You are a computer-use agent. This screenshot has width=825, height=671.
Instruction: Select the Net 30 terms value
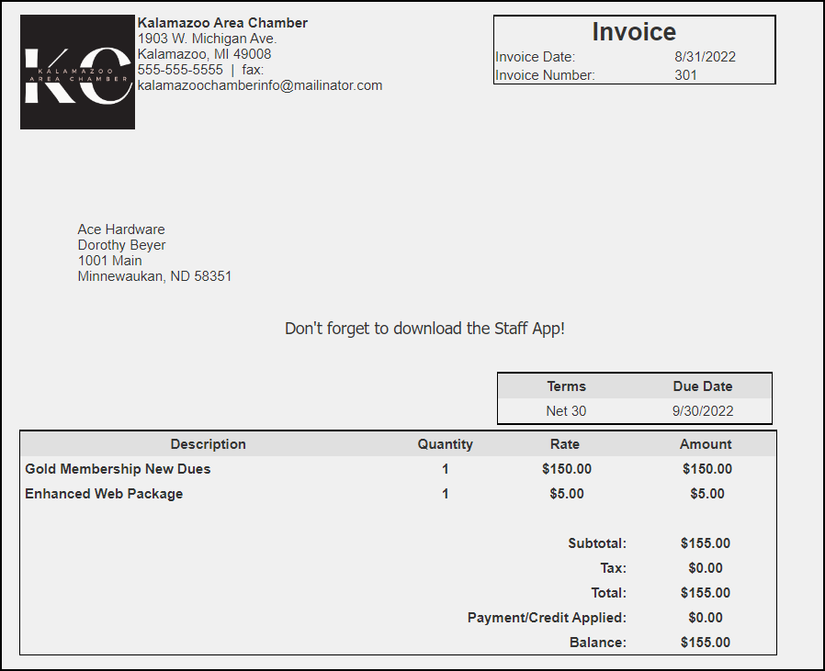pos(566,411)
